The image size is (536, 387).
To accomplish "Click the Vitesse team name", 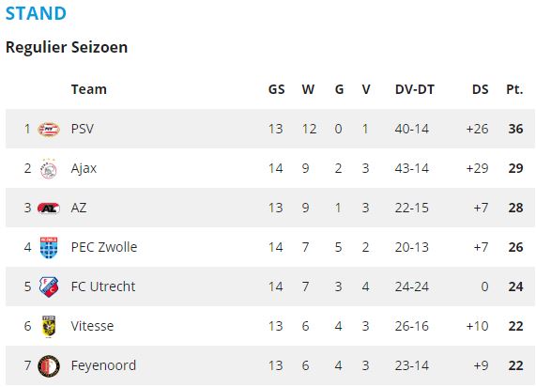I will pos(92,326).
